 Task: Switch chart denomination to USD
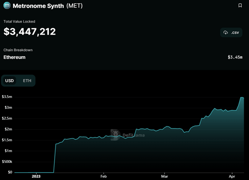click(10, 81)
